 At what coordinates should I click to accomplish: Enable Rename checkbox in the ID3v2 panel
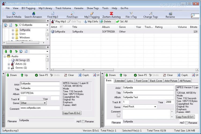coord(187,123)
